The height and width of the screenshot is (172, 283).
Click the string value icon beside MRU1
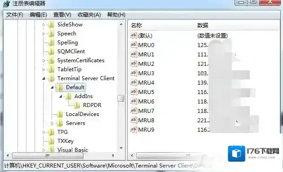(134, 54)
